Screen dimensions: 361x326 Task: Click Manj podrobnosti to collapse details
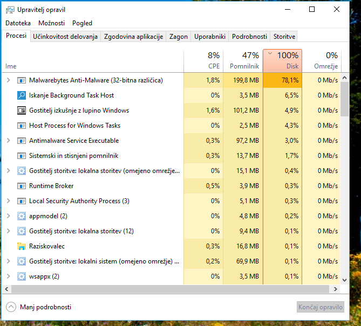point(45,307)
